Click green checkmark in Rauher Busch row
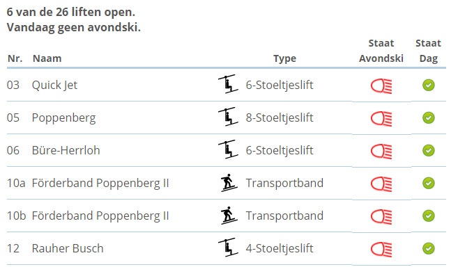Viewport: 458px width, 267px height. pyautogui.click(x=428, y=248)
